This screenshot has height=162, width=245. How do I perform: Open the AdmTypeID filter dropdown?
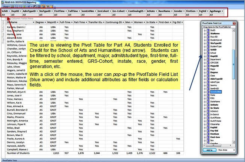pyautogui.click(x=37, y=11)
